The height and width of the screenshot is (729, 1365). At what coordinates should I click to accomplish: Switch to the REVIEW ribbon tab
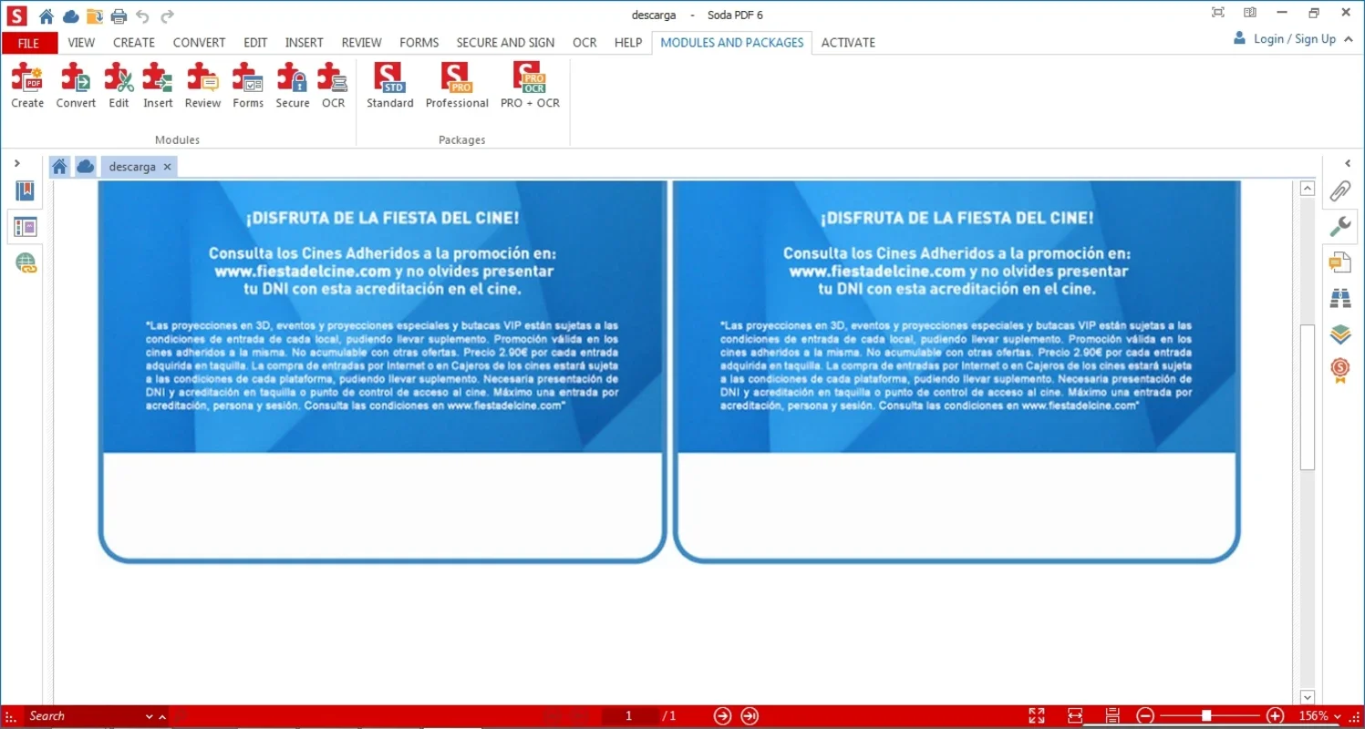(x=361, y=43)
